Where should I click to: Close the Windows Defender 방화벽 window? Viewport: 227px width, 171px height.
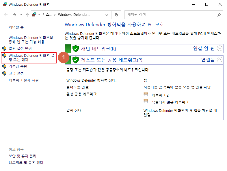tap(220, 4)
